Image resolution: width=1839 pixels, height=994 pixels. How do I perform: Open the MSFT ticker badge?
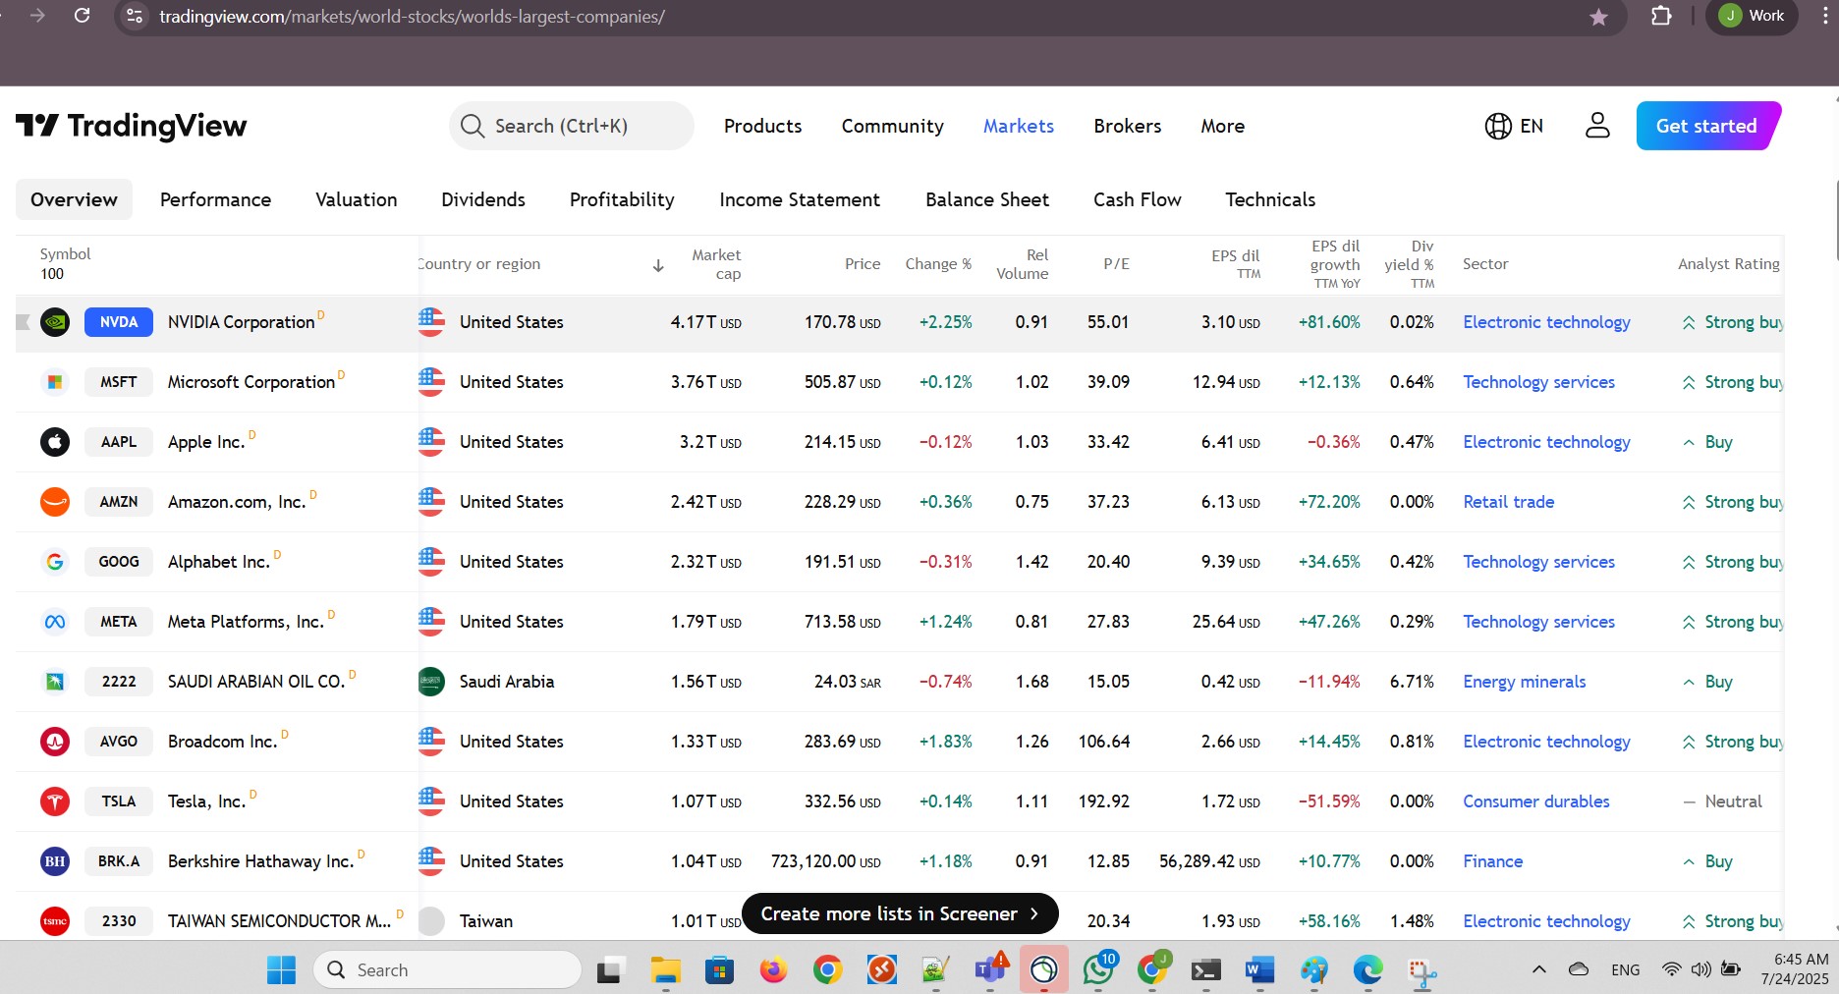tap(119, 382)
